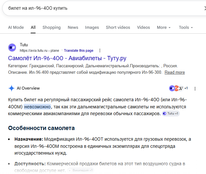Viewport: 206px width, 174px height.
Task: Expand the More dropdown
Action: coord(164,27)
